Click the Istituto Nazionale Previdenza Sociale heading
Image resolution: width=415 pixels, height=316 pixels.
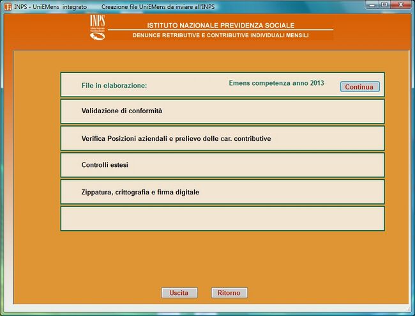click(220, 25)
